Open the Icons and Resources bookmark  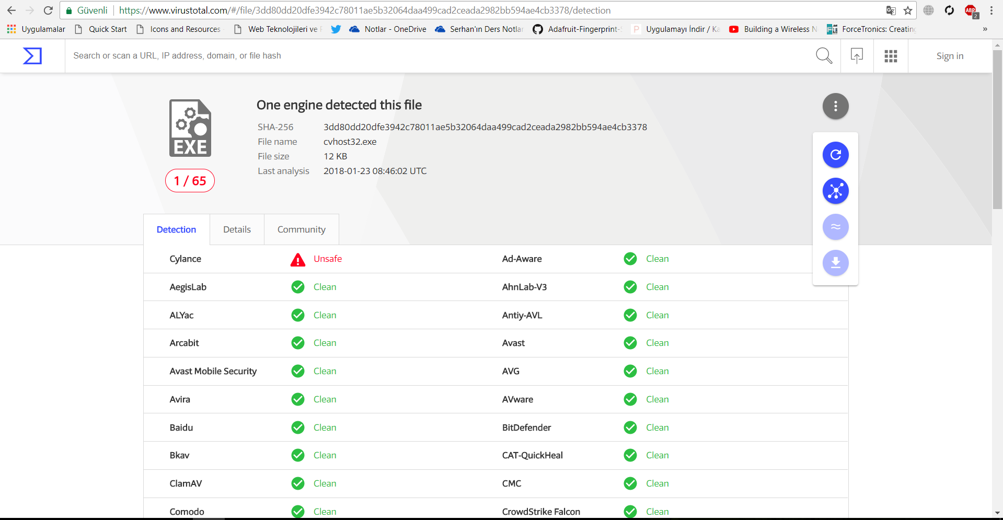pos(178,29)
